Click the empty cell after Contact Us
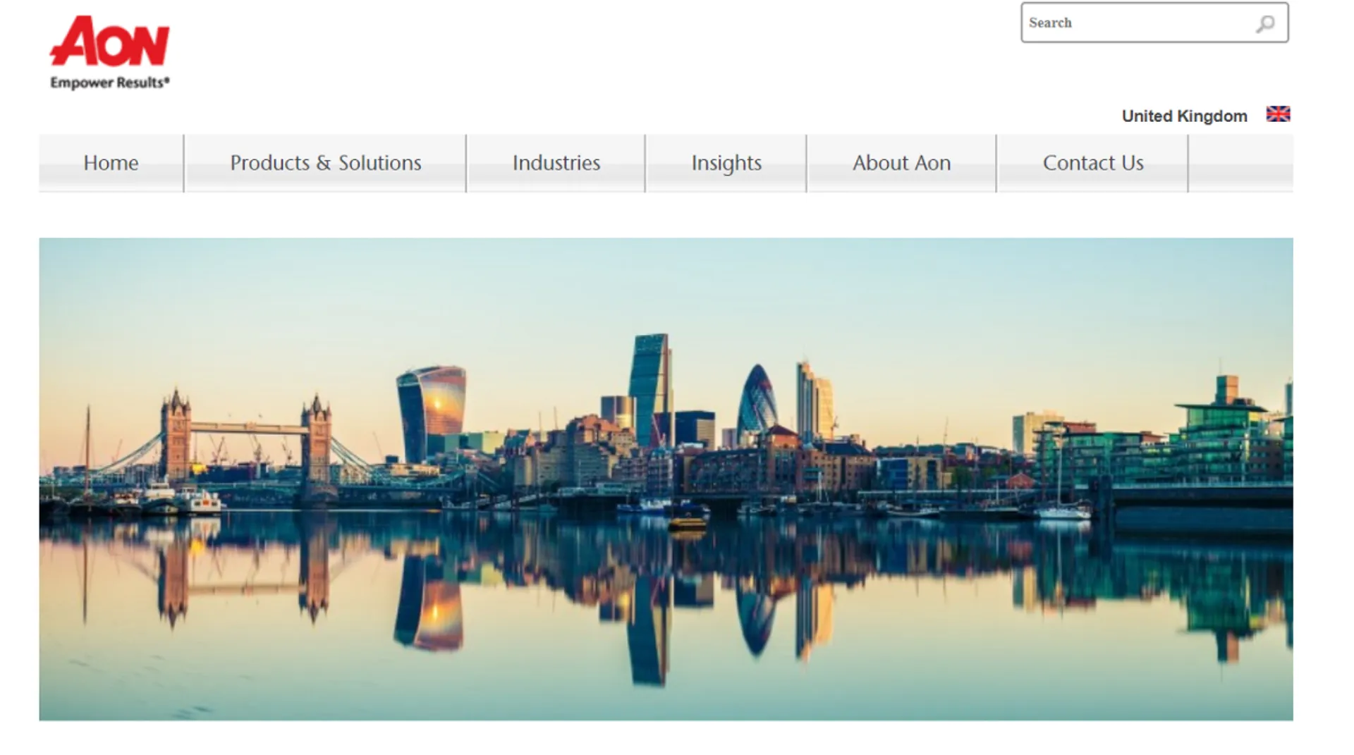Image resolution: width=1354 pixels, height=755 pixels. tap(1240, 163)
